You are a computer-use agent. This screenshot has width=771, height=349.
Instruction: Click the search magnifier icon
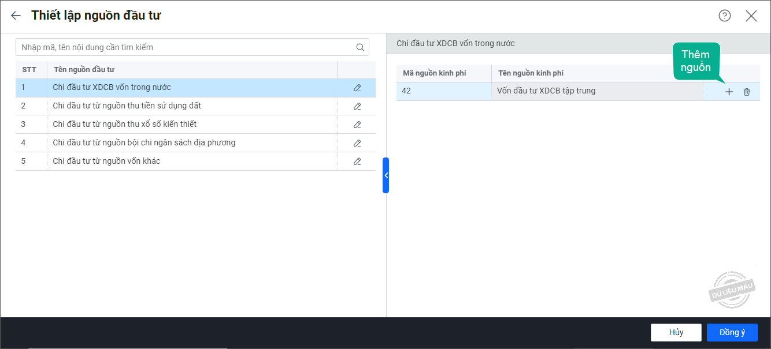point(360,47)
